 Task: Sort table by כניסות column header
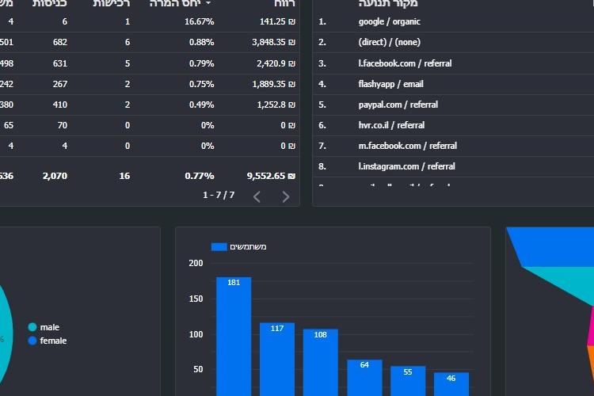[50, 4]
